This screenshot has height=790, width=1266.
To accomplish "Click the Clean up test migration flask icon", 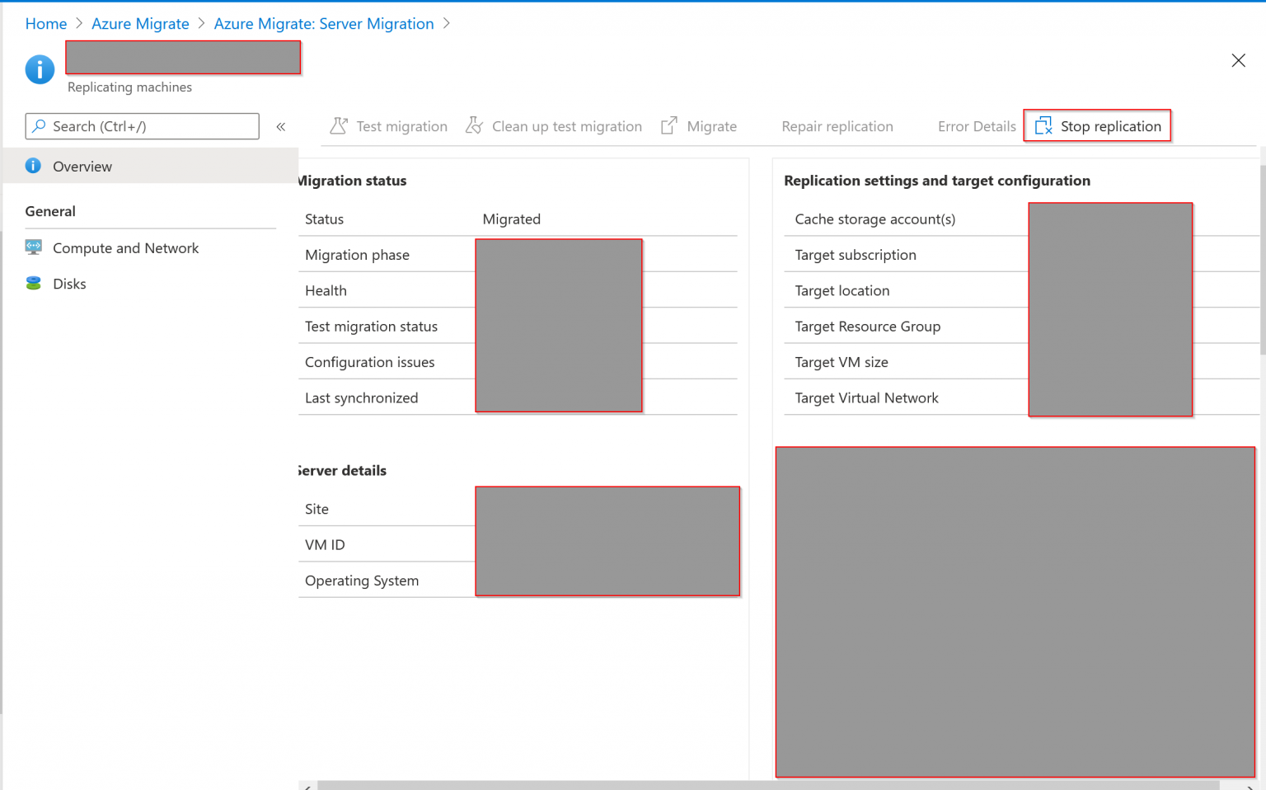I will click(x=474, y=125).
